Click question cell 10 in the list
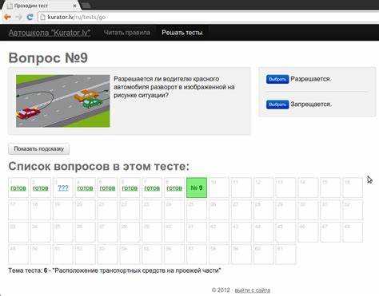Screen dimensions: 379x296 [219, 187]
